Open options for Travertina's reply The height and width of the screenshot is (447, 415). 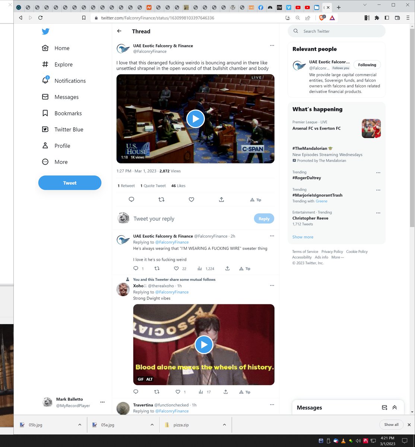272,405
